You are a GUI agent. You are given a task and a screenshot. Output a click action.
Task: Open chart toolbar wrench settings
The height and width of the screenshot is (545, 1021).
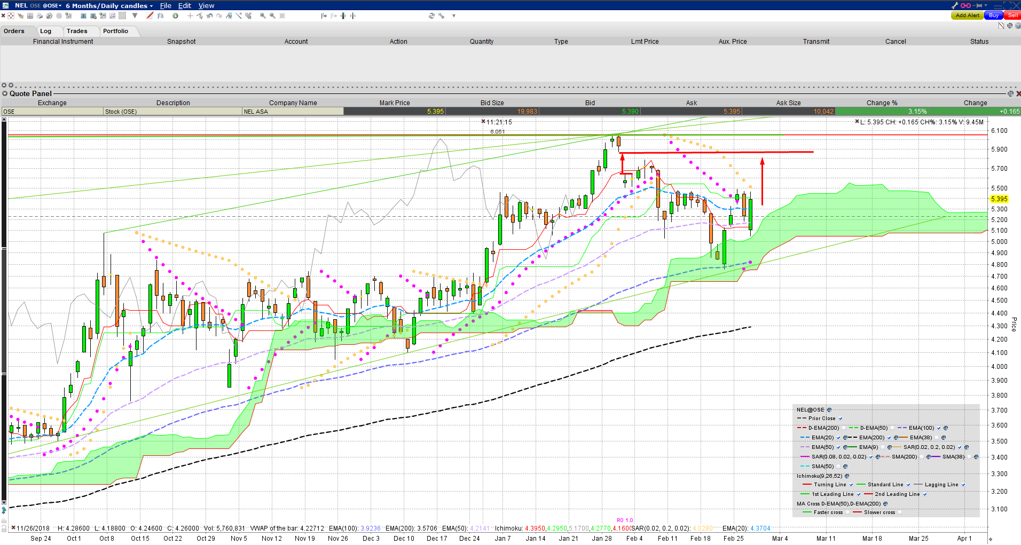(x=442, y=15)
